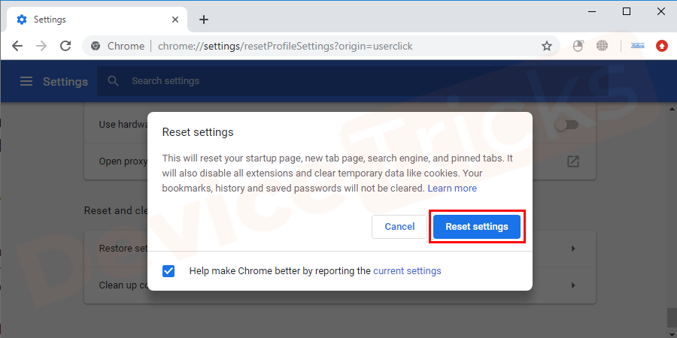This screenshot has height=338, width=677.
Task: Open proxy settings external link icon
Action: coord(573,162)
